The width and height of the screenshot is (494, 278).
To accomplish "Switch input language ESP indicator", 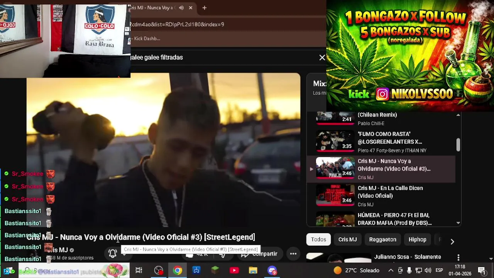I will tap(439, 270).
